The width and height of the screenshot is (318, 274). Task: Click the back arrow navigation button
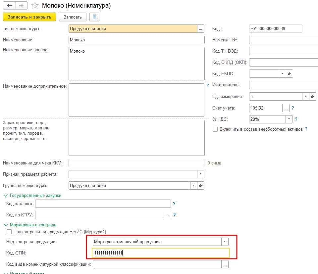(9, 6)
